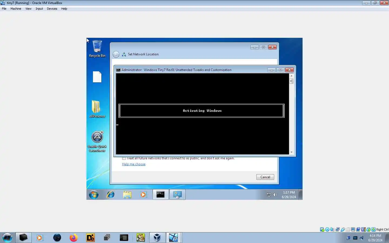Open the Help menu
Screen dimensions: 389x243
point(64,9)
